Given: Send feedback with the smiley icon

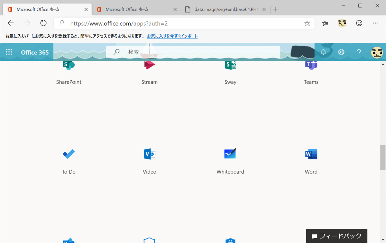Looking at the screenshot, I should 359,23.
